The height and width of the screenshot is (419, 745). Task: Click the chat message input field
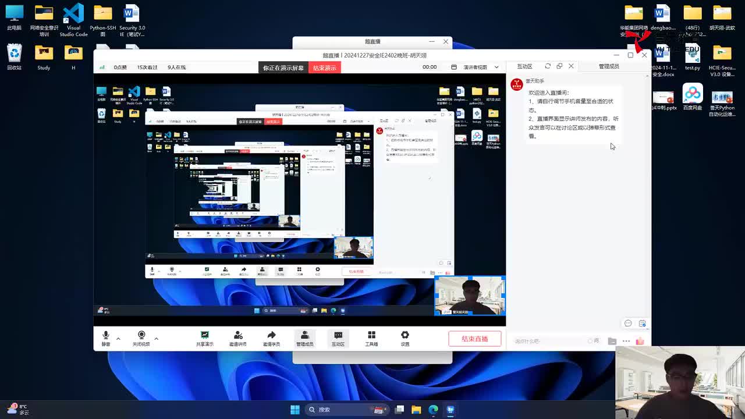pyautogui.click(x=550, y=341)
